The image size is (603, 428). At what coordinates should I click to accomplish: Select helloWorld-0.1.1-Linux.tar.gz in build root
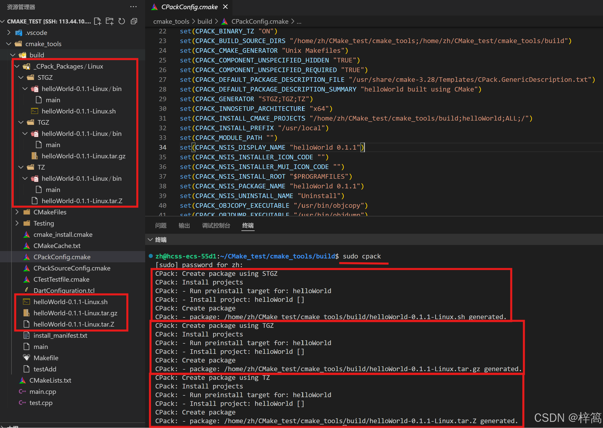(x=75, y=313)
